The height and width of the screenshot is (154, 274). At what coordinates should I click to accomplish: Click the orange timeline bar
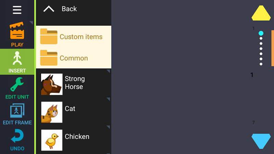pos(273,48)
